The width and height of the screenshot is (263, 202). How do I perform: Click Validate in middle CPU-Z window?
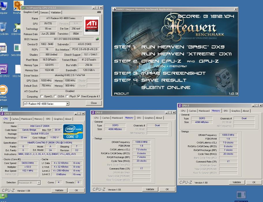[x=150, y=189]
